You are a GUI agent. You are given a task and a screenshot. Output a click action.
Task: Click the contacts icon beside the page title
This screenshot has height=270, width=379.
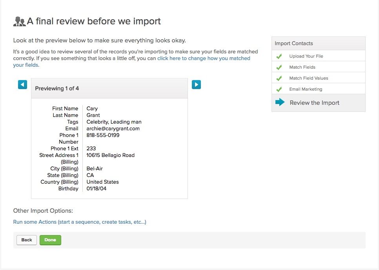click(19, 21)
